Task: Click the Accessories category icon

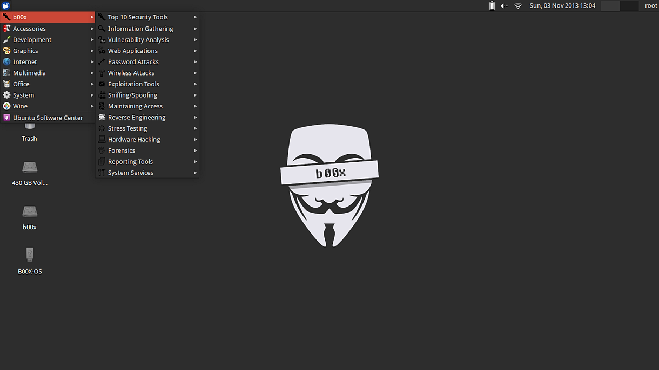Action: 6,29
